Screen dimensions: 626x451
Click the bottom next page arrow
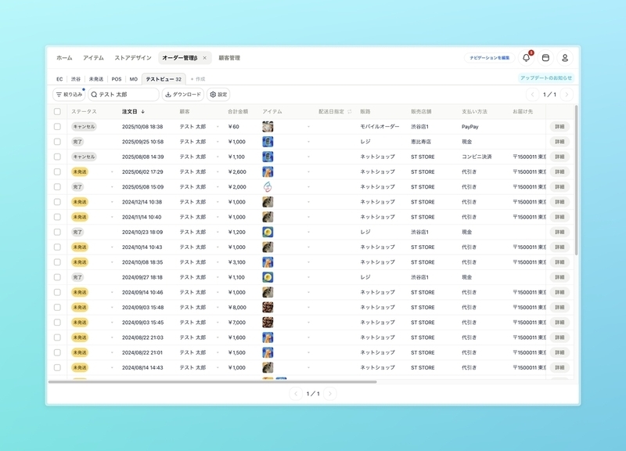[329, 394]
